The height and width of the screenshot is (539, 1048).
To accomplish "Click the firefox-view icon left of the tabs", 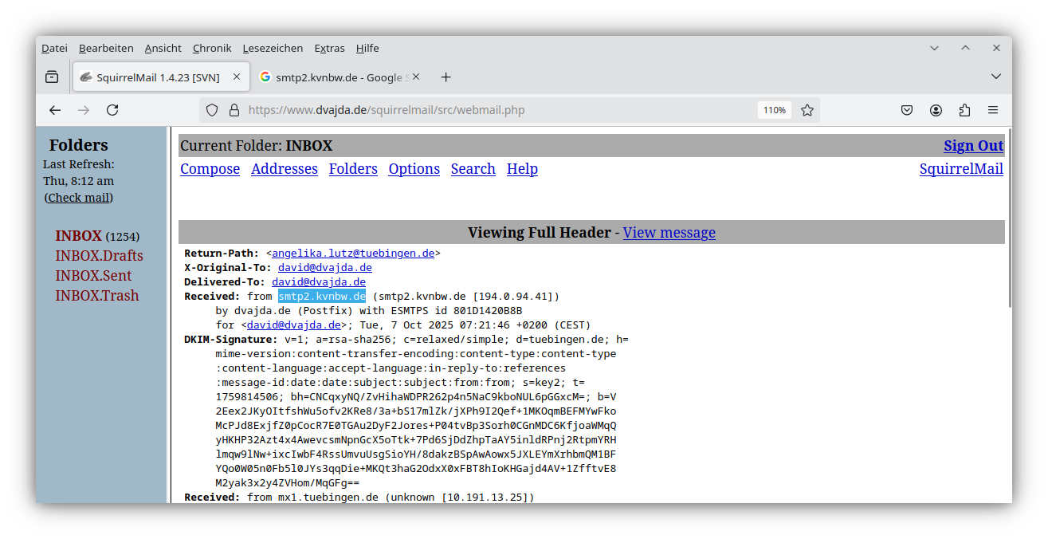I will point(52,76).
